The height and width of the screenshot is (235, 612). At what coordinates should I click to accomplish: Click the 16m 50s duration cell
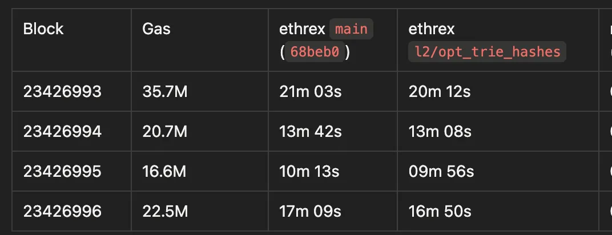440,212
